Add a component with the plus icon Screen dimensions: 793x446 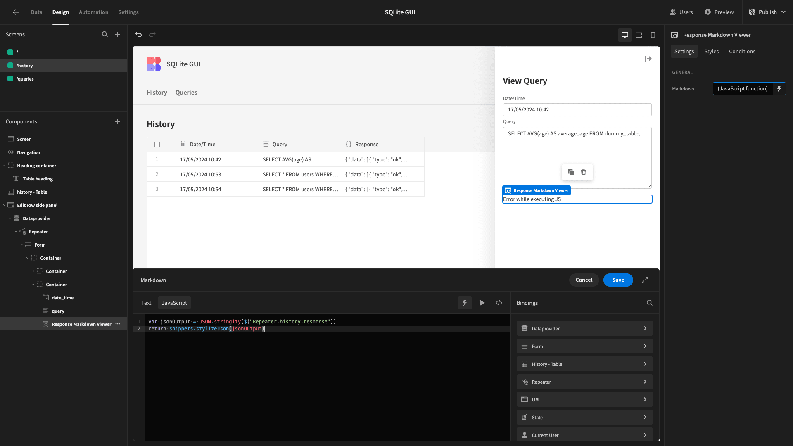coord(118,121)
